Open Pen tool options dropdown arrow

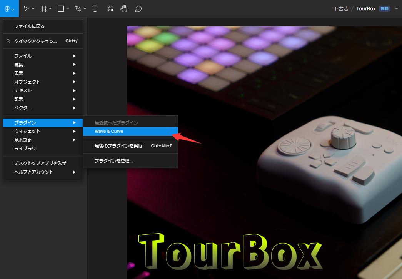(85, 9)
